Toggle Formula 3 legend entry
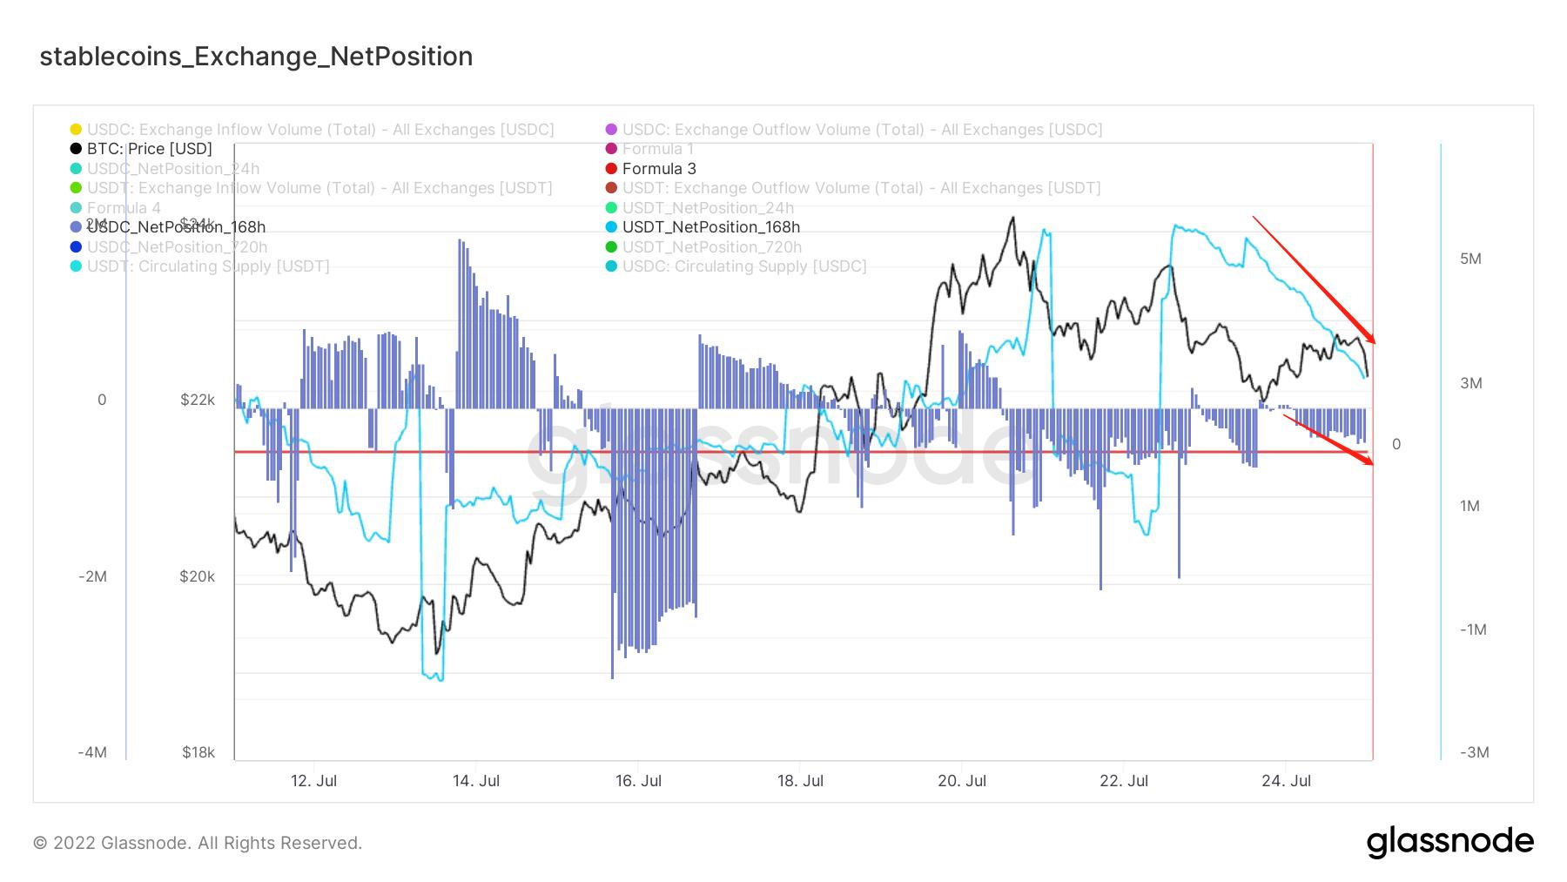Viewport: 1567px width, 882px height. point(659,169)
